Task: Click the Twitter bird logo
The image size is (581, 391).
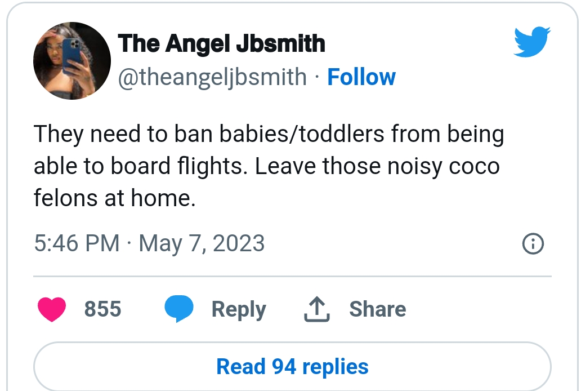Action: tap(532, 43)
